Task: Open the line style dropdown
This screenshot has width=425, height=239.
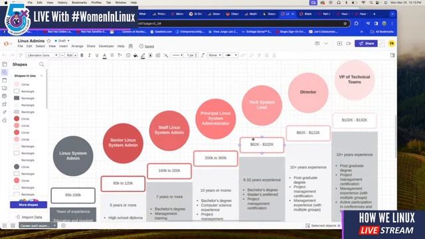Action: pyautogui.click(x=177, y=55)
